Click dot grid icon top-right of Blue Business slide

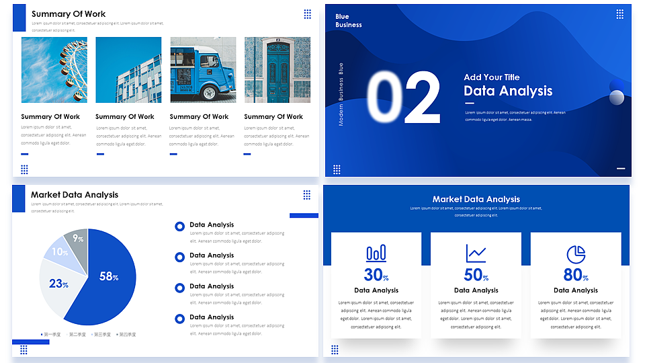[x=620, y=14]
